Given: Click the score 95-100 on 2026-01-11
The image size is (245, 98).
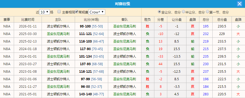Looking at the screenshot, I should pyautogui.click(x=85, y=26).
